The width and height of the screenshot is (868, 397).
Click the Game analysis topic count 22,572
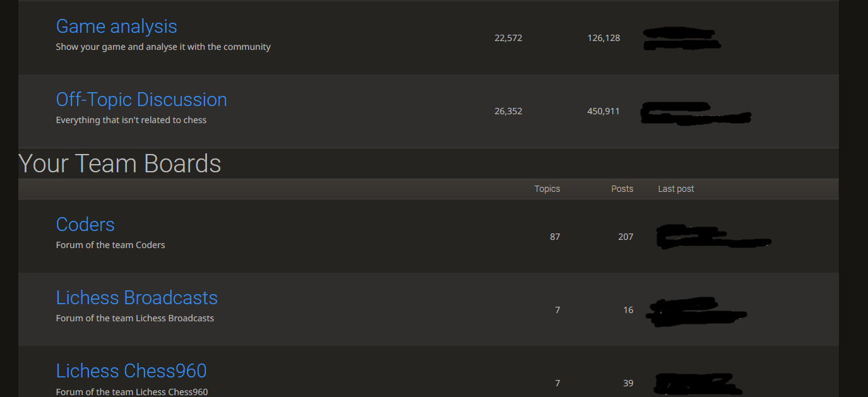(508, 38)
